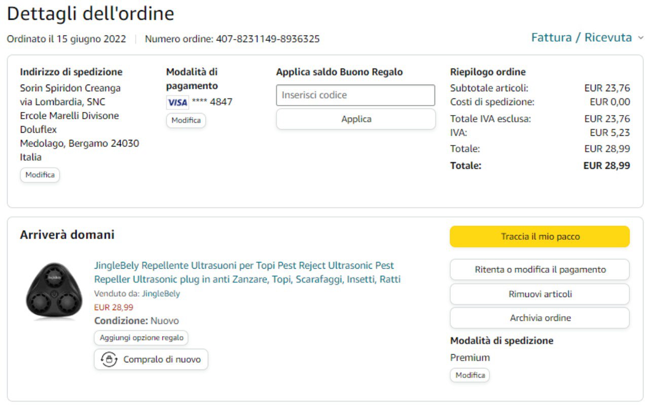Open the repellent product thumbnail image
The height and width of the screenshot is (407, 649).
[51, 292]
